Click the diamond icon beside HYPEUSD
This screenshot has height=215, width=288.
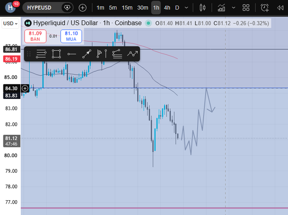click(x=67, y=8)
